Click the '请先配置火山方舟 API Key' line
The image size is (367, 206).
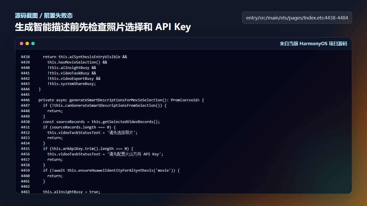[x=105, y=154]
